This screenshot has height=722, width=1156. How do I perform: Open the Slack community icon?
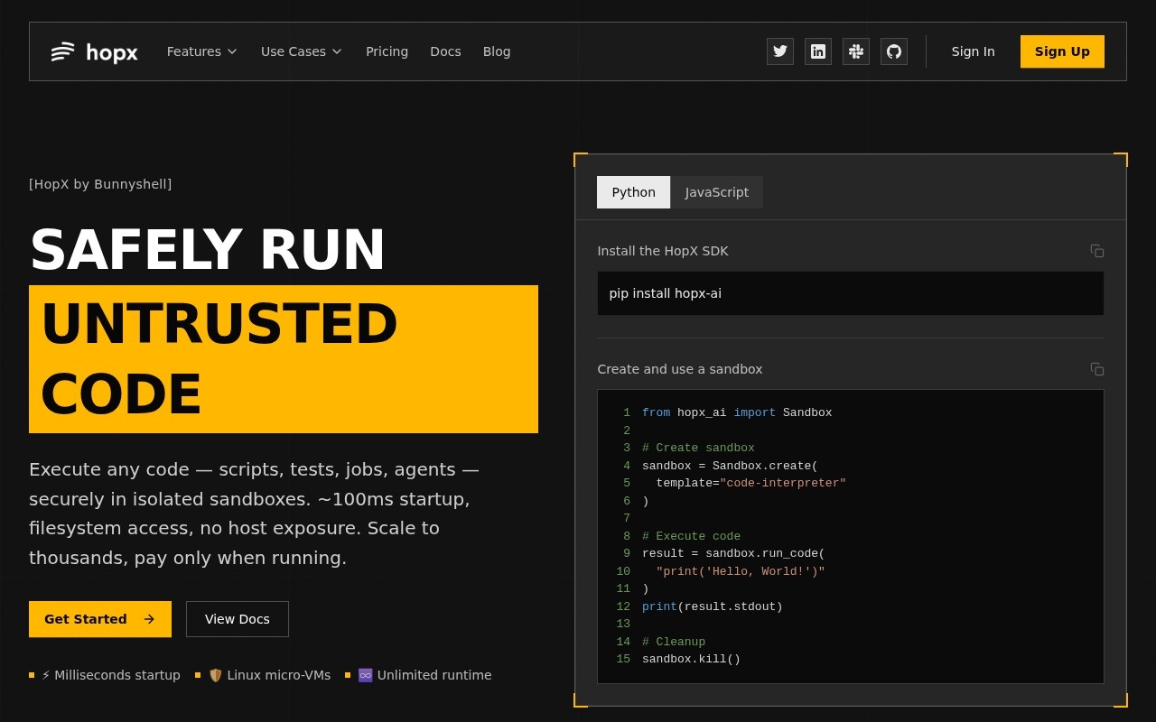(856, 51)
